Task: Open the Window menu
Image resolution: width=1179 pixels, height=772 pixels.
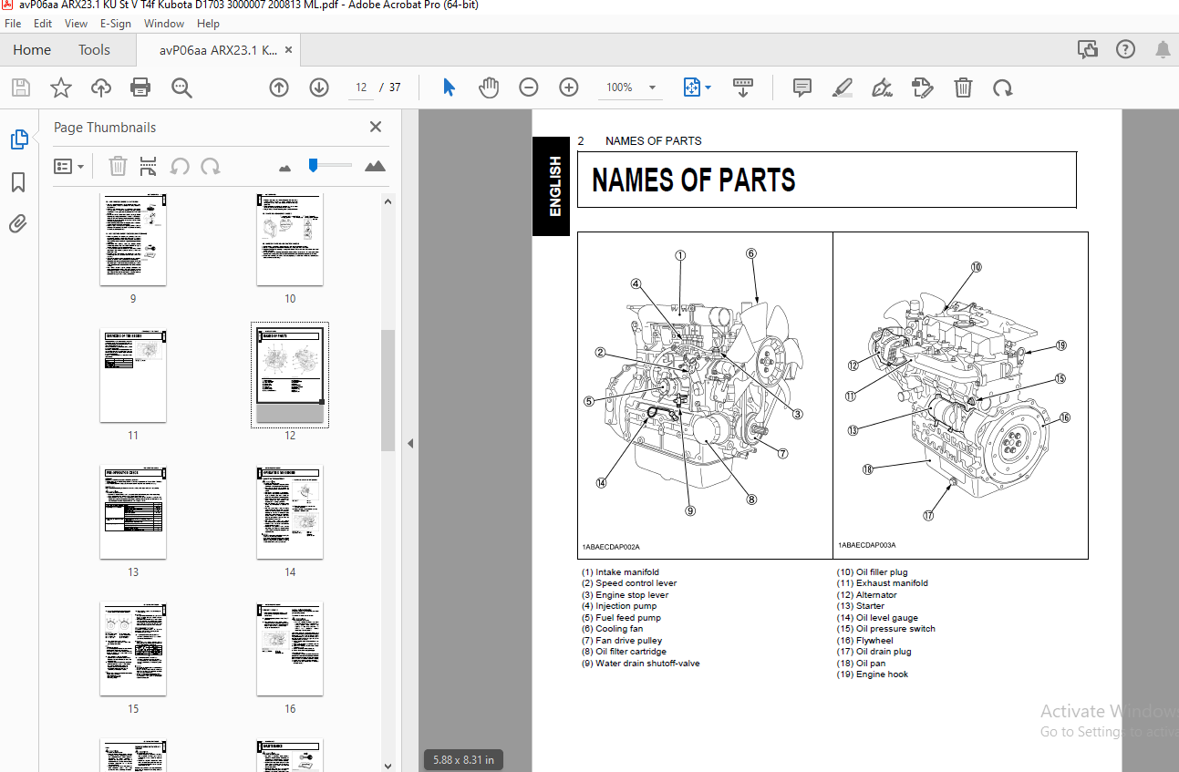Action: (164, 24)
